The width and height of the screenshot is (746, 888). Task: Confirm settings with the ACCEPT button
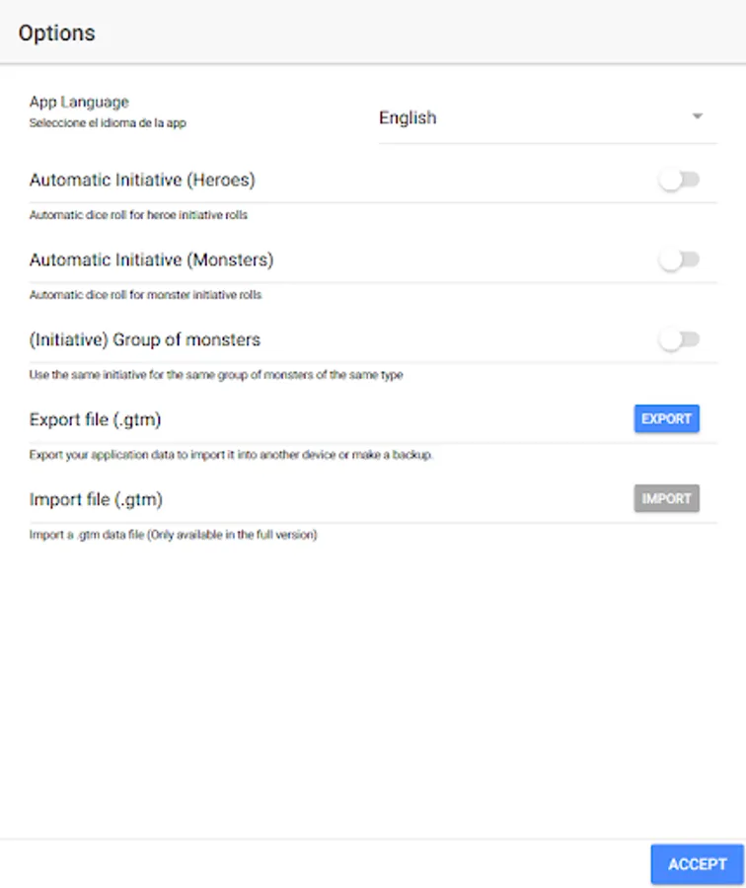tap(697, 864)
